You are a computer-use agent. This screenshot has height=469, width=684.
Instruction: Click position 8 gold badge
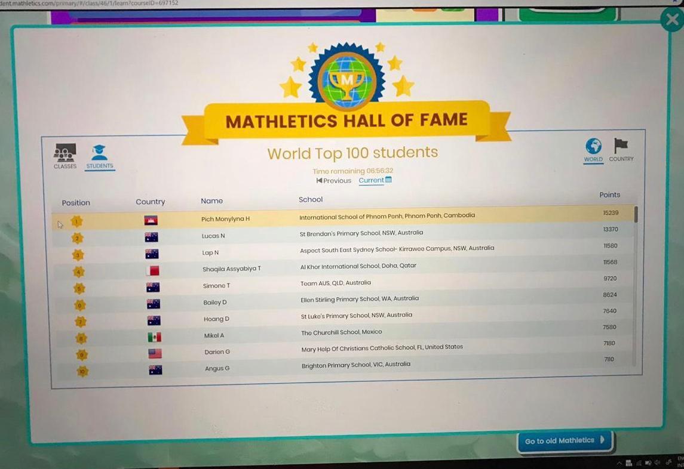click(81, 338)
